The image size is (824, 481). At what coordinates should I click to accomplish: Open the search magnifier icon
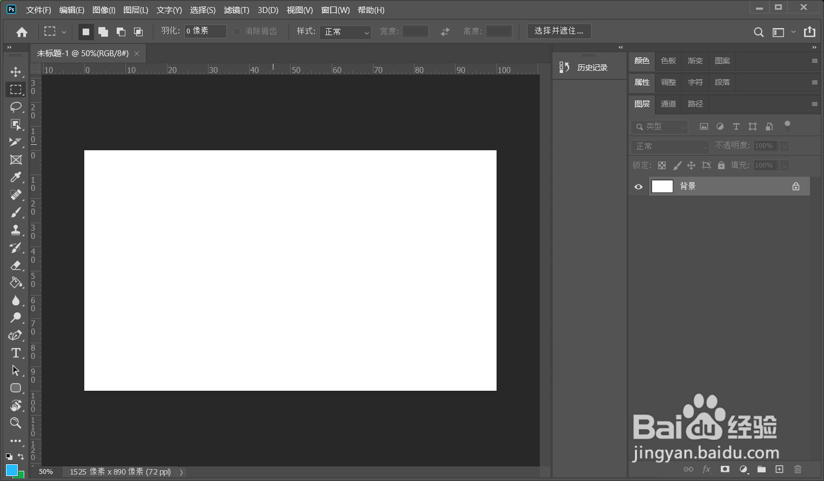(x=759, y=32)
